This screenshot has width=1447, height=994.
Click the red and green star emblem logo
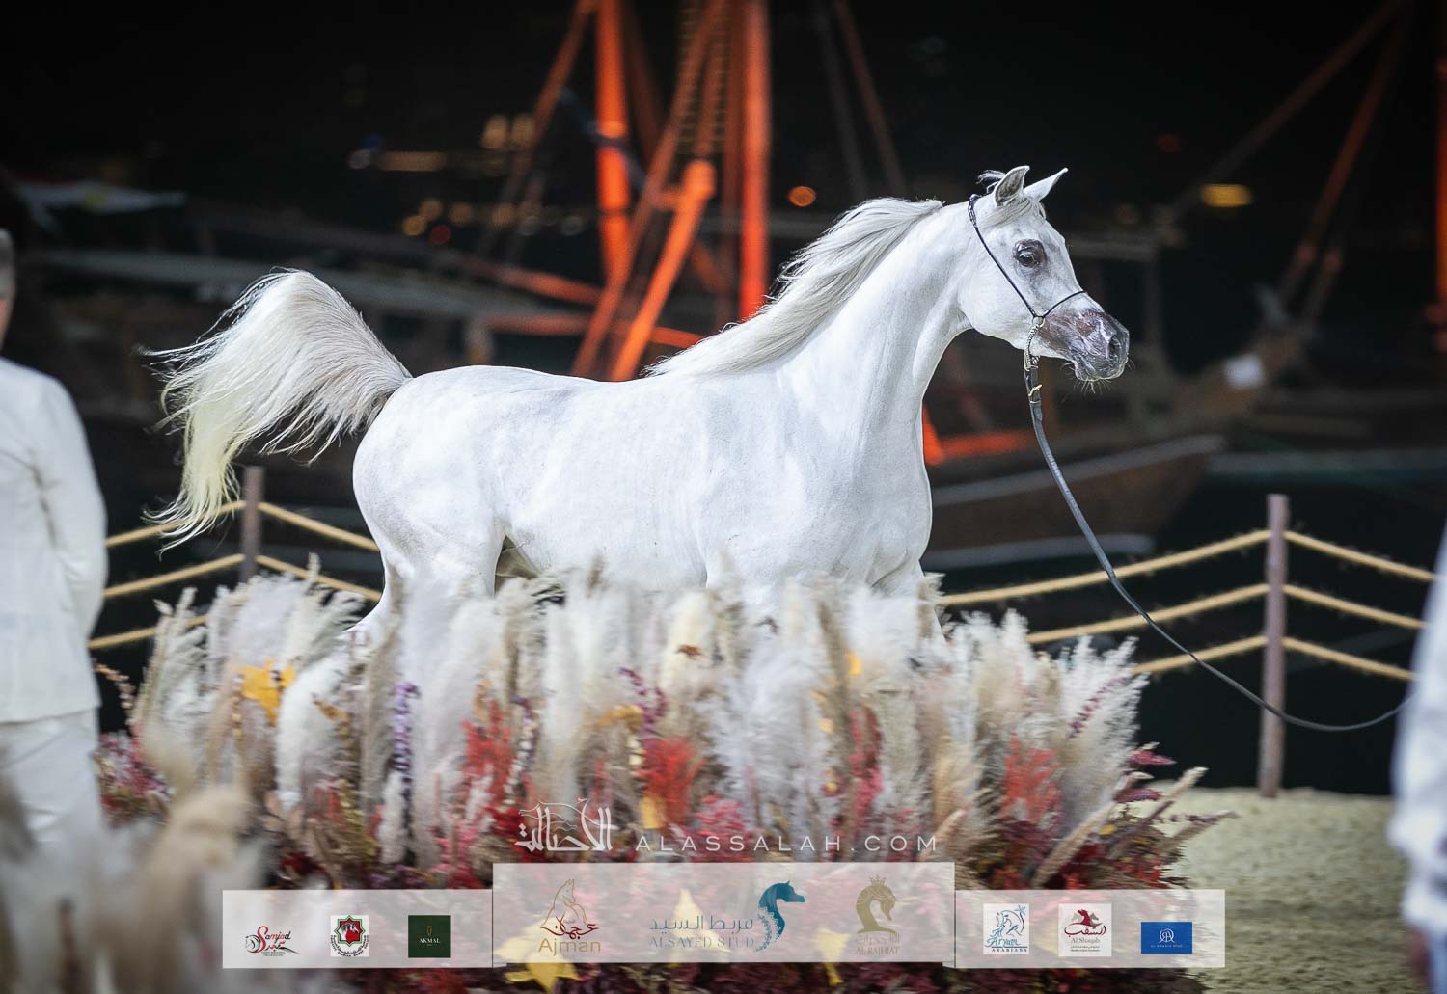click(x=348, y=935)
